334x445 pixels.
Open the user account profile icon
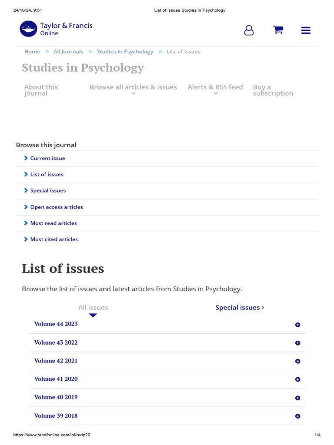[x=249, y=30]
